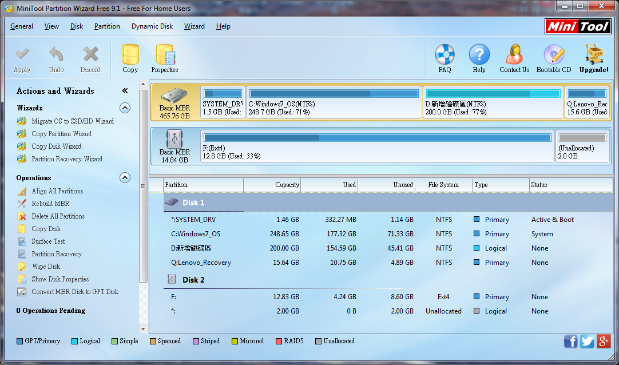Click the sidebar scrollbar up arrow
619x365 pixels.
click(143, 84)
